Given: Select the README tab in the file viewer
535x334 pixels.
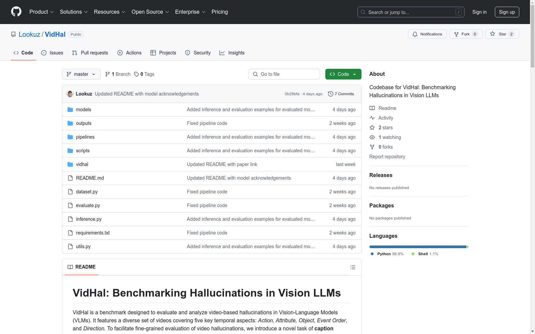Looking at the screenshot, I should (x=82, y=267).
